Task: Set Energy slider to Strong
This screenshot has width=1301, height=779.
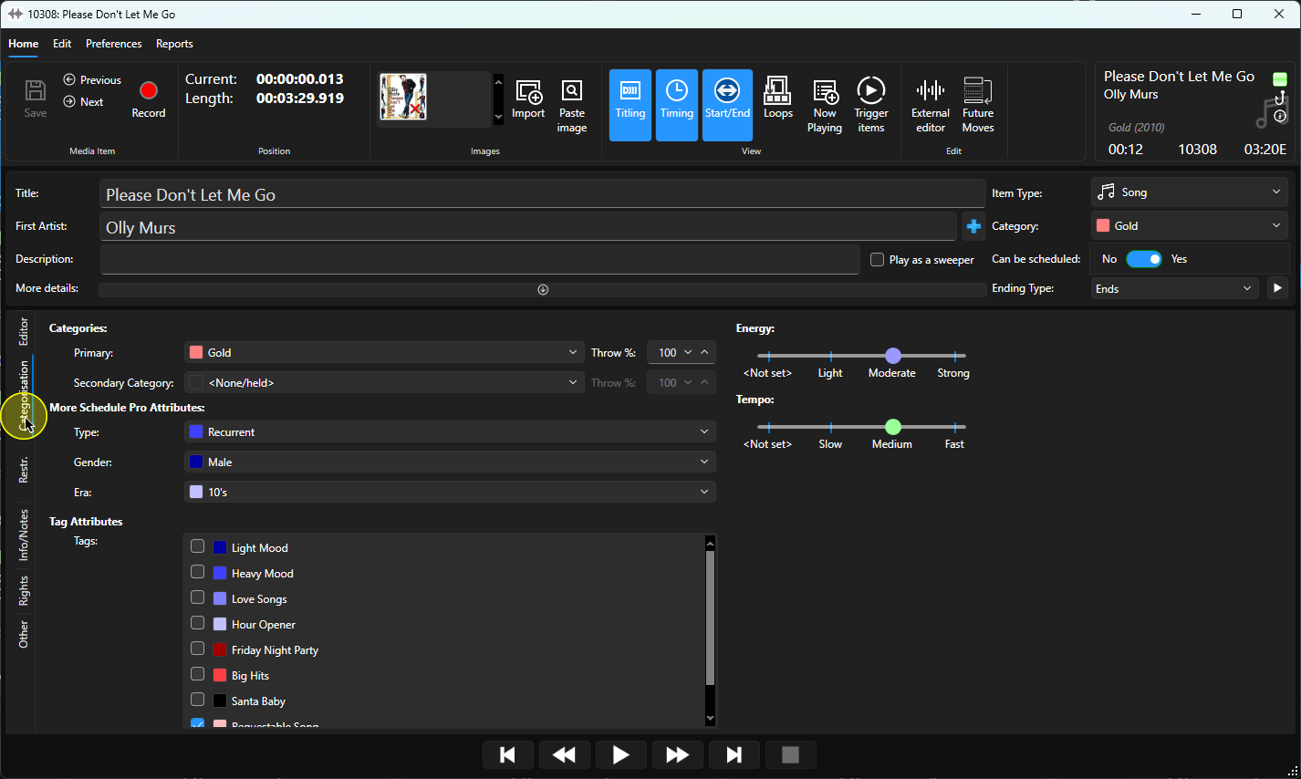Action: click(x=954, y=356)
